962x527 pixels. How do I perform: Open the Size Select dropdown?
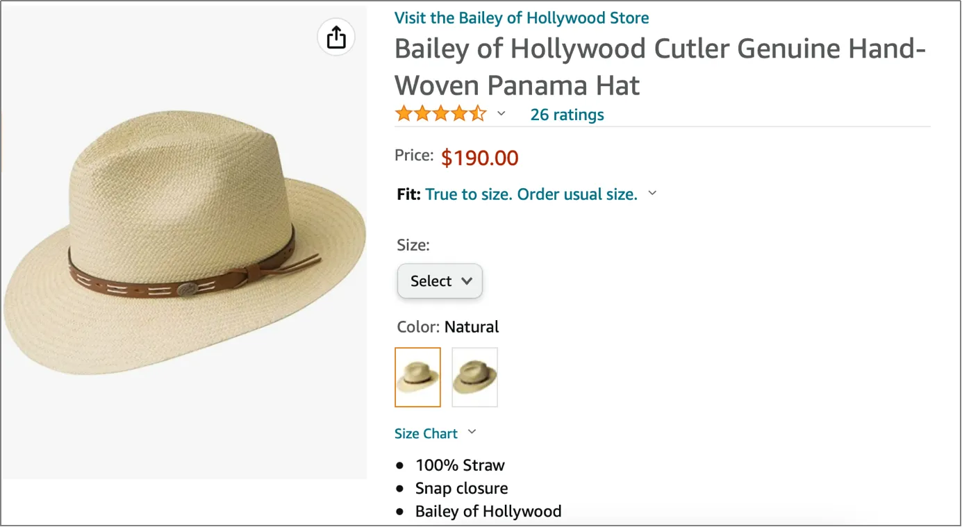tap(439, 281)
